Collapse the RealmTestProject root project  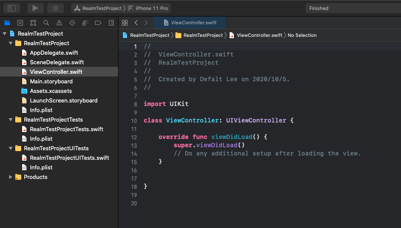(x=5, y=33)
